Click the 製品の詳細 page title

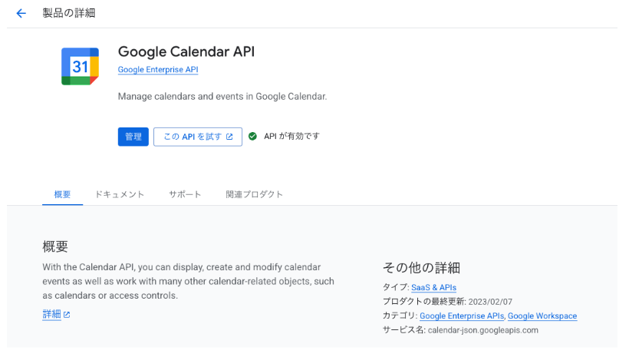69,13
